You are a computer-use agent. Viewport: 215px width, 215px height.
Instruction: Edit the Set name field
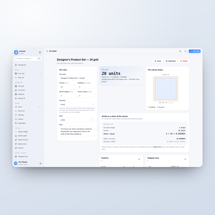pos(77,78)
